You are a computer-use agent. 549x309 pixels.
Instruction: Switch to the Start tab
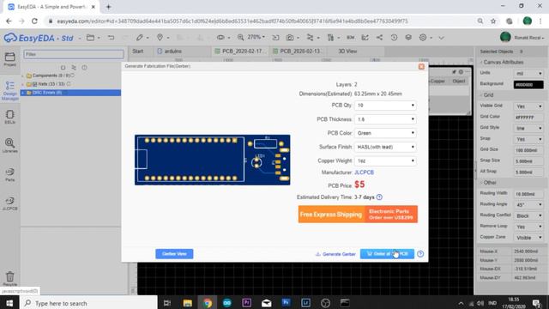pos(138,51)
